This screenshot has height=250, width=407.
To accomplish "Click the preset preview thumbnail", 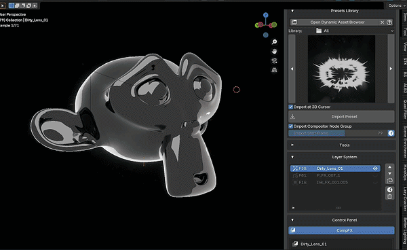I will pyautogui.click(x=341, y=69).
